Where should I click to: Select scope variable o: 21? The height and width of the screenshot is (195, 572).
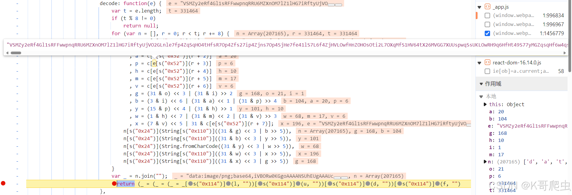tap(497, 169)
